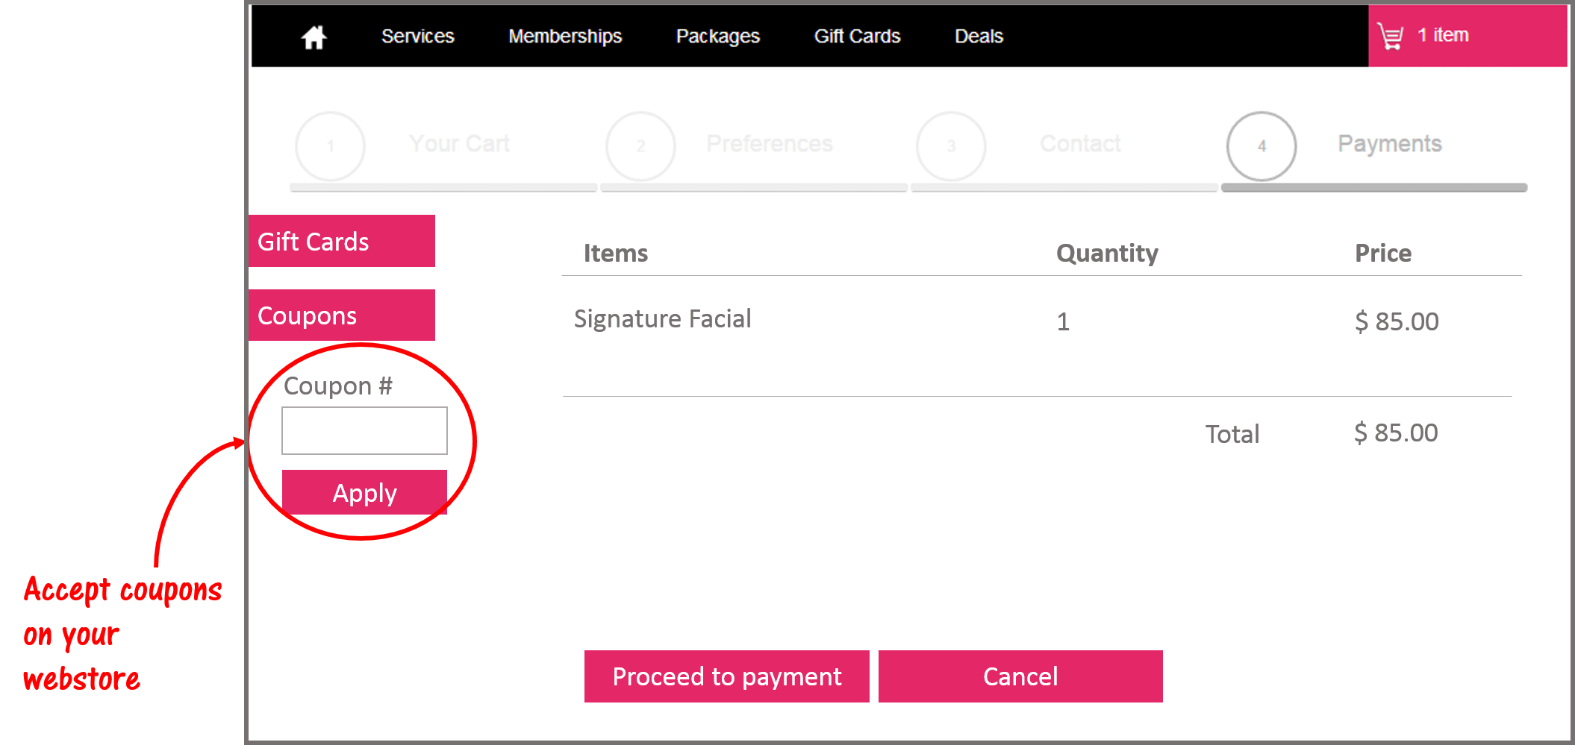Select the Signature Facial item row
The image size is (1575, 745).
tap(662, 319)
